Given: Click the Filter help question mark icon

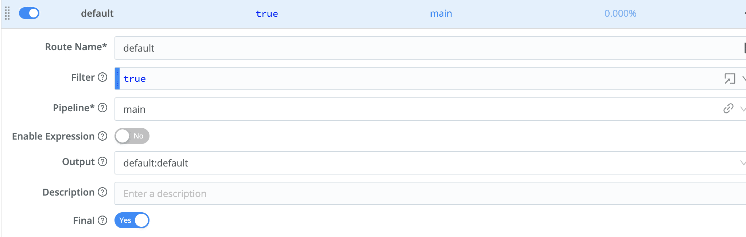Looking at the screenshot, I should click(103, 77).
